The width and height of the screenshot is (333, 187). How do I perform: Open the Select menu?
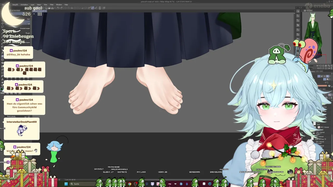(39, 4)
